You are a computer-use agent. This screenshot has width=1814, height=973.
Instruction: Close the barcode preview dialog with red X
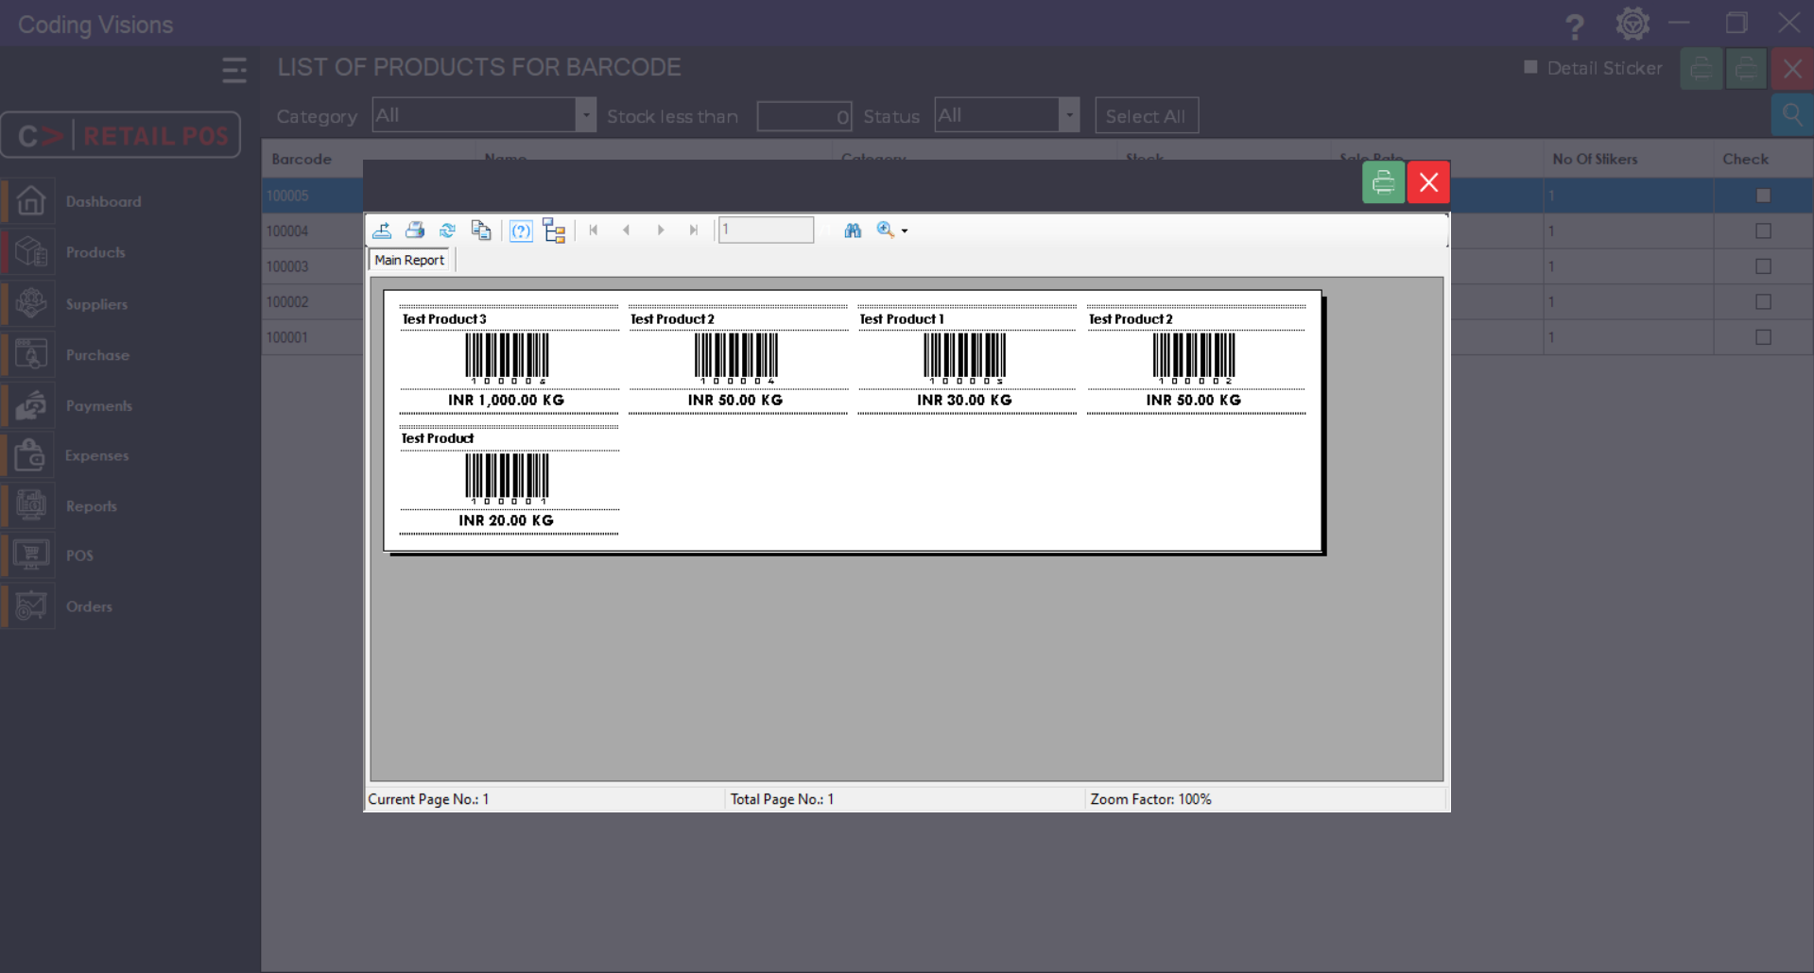tap(1428, 181)
